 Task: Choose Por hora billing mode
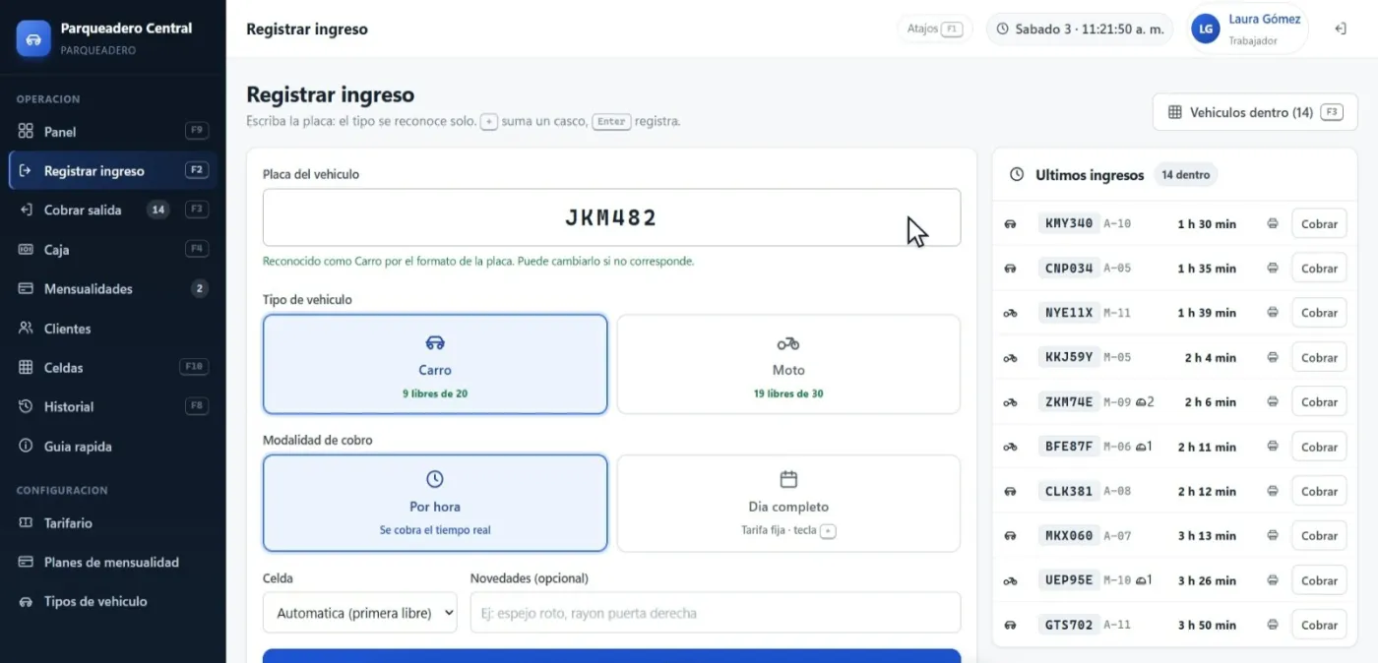pyautogui.click(x=435, y=503)
